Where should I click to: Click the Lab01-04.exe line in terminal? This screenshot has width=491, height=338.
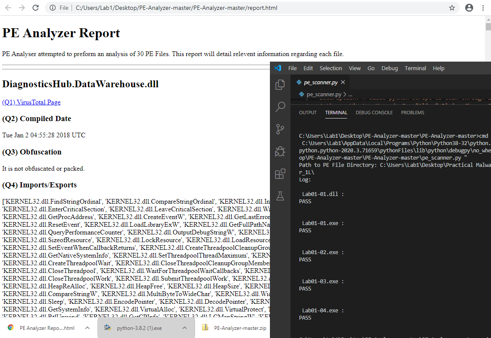323,310
